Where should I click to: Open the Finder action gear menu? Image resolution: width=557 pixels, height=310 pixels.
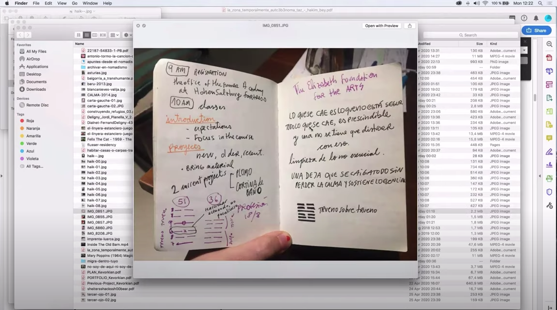[x=127, y=35]
